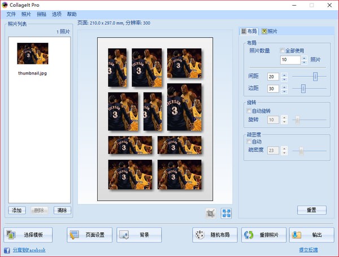Screen dimensions: 339x257
Task: Increase 旋转 value with up arrow
Action: tap(284, 118)
